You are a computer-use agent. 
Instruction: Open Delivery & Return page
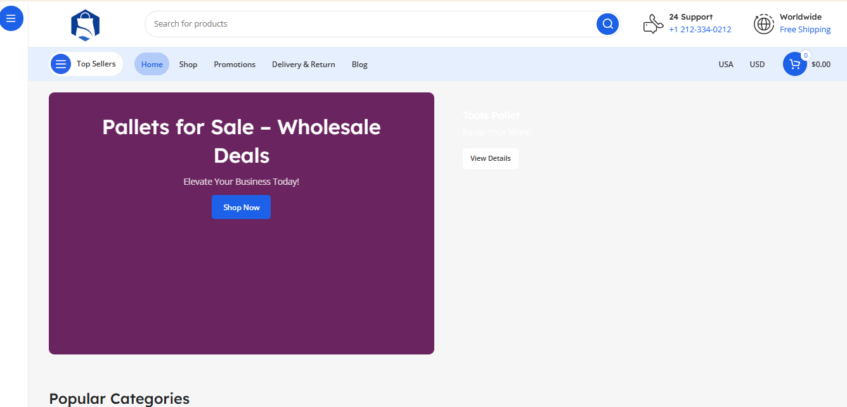[x=304, y=65]
